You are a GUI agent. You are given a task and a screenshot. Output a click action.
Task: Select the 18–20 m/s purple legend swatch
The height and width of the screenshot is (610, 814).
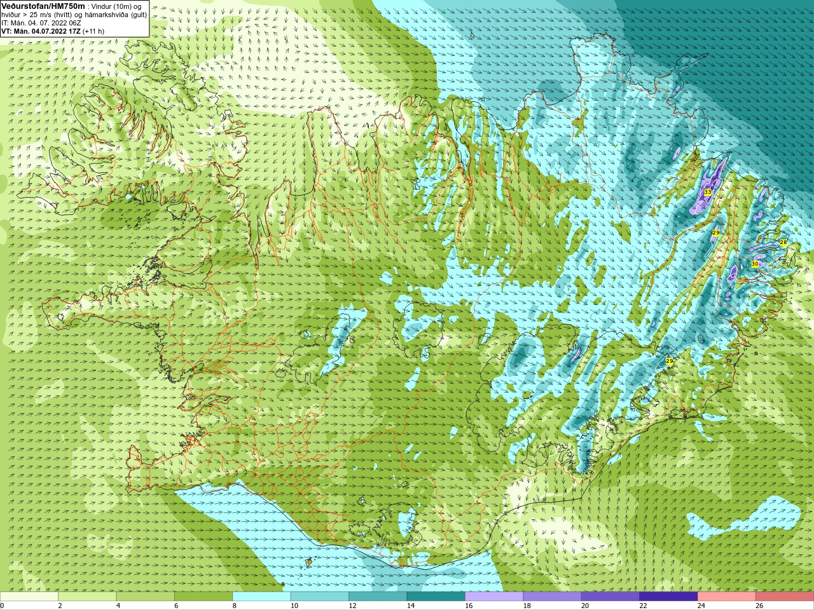[552, 597]
